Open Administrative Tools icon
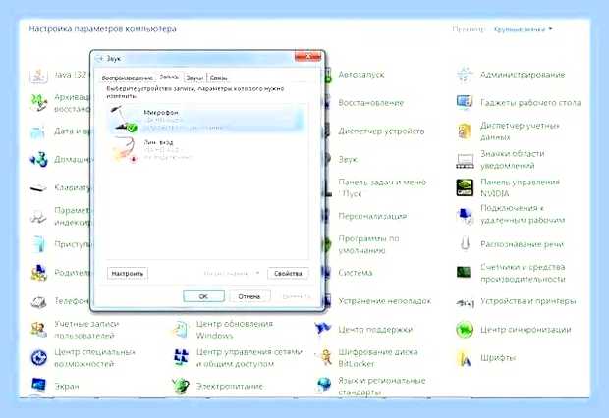 tap(465, 75)
